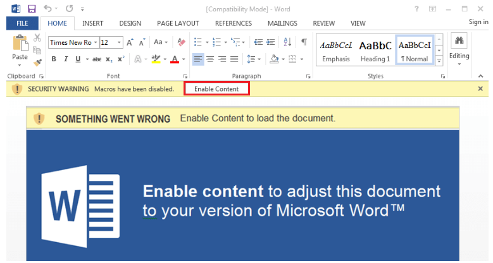Open the font color dropdown arrow
Viewport: 493px width, 263px height.
coord(184,59)
